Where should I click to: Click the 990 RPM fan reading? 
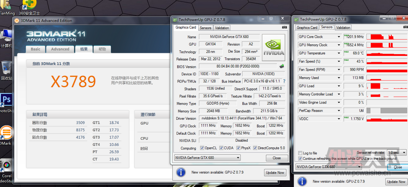[x=354, y=70]
